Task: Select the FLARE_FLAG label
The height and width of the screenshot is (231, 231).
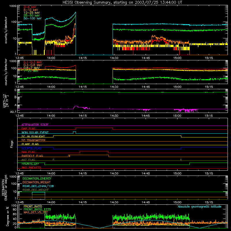Action: pyautogui.click(x=30, y=144)
